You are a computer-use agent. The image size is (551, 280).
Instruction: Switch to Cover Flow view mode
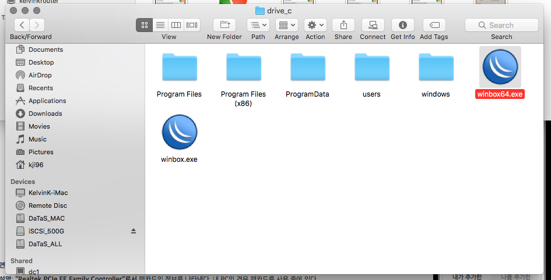coord(192,25)
